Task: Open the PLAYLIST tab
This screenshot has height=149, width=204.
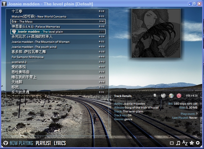Action: point(43,143)
